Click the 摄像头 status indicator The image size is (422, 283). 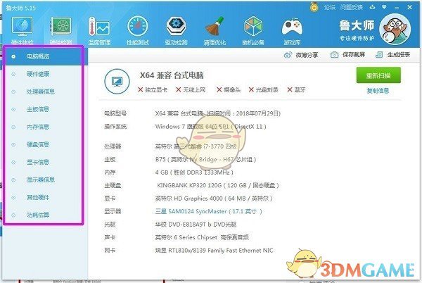pyautogui.click(x=229, y=89)
